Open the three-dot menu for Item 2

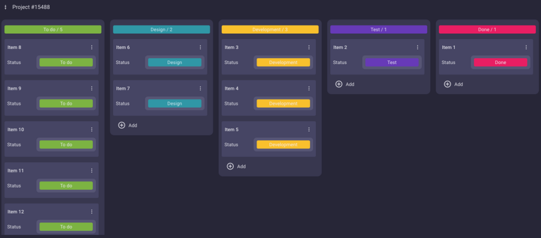click(x=417, y=47)
